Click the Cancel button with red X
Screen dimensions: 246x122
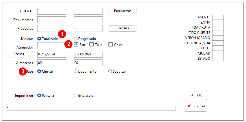[196, 106]
